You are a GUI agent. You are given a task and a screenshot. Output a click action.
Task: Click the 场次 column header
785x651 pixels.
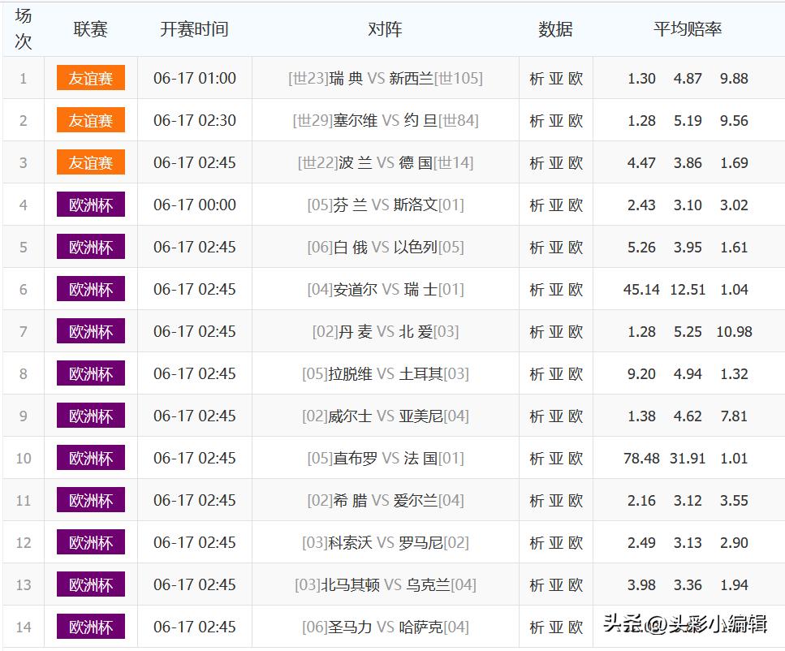click(23, 28)
